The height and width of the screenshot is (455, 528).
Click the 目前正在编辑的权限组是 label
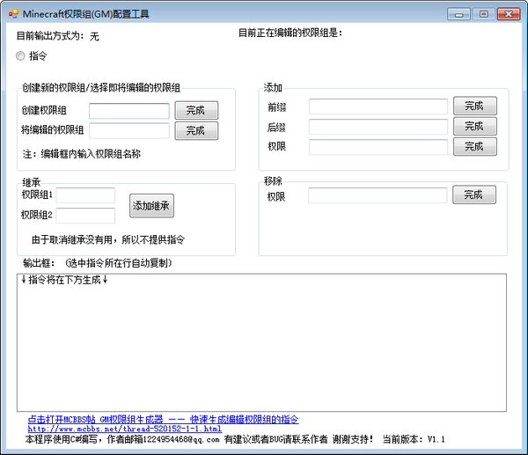click(x=290, y=33)
